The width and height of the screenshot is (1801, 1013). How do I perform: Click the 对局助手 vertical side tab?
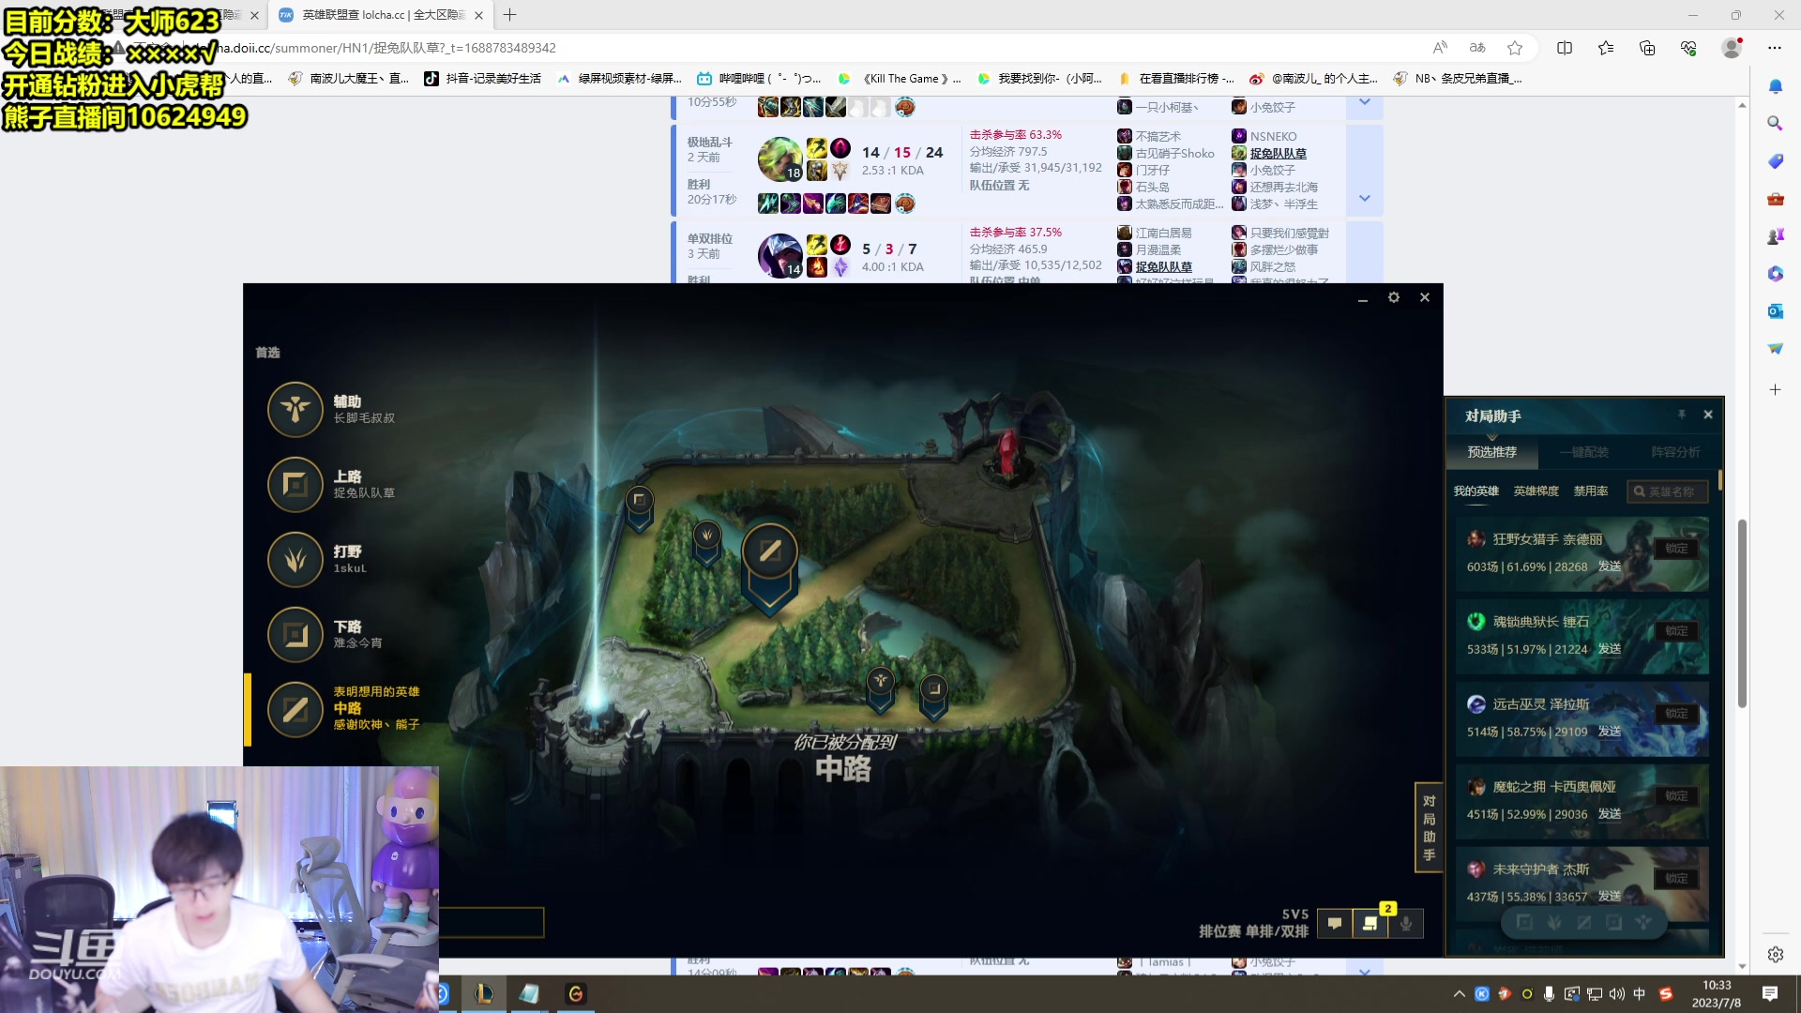tap(1429, 827)
